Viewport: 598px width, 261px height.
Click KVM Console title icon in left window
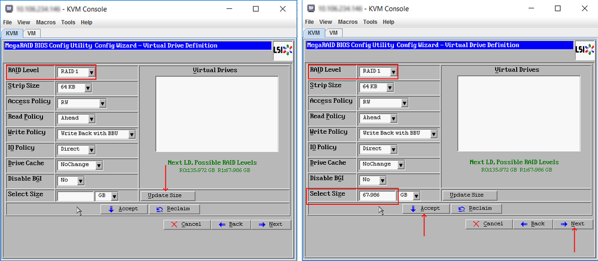click(x=9, y=9)
